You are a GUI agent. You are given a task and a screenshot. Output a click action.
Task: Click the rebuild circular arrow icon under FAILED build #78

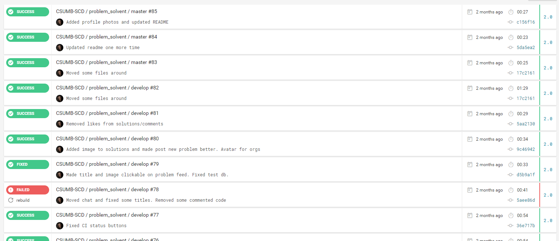click(x=11, y=200)
